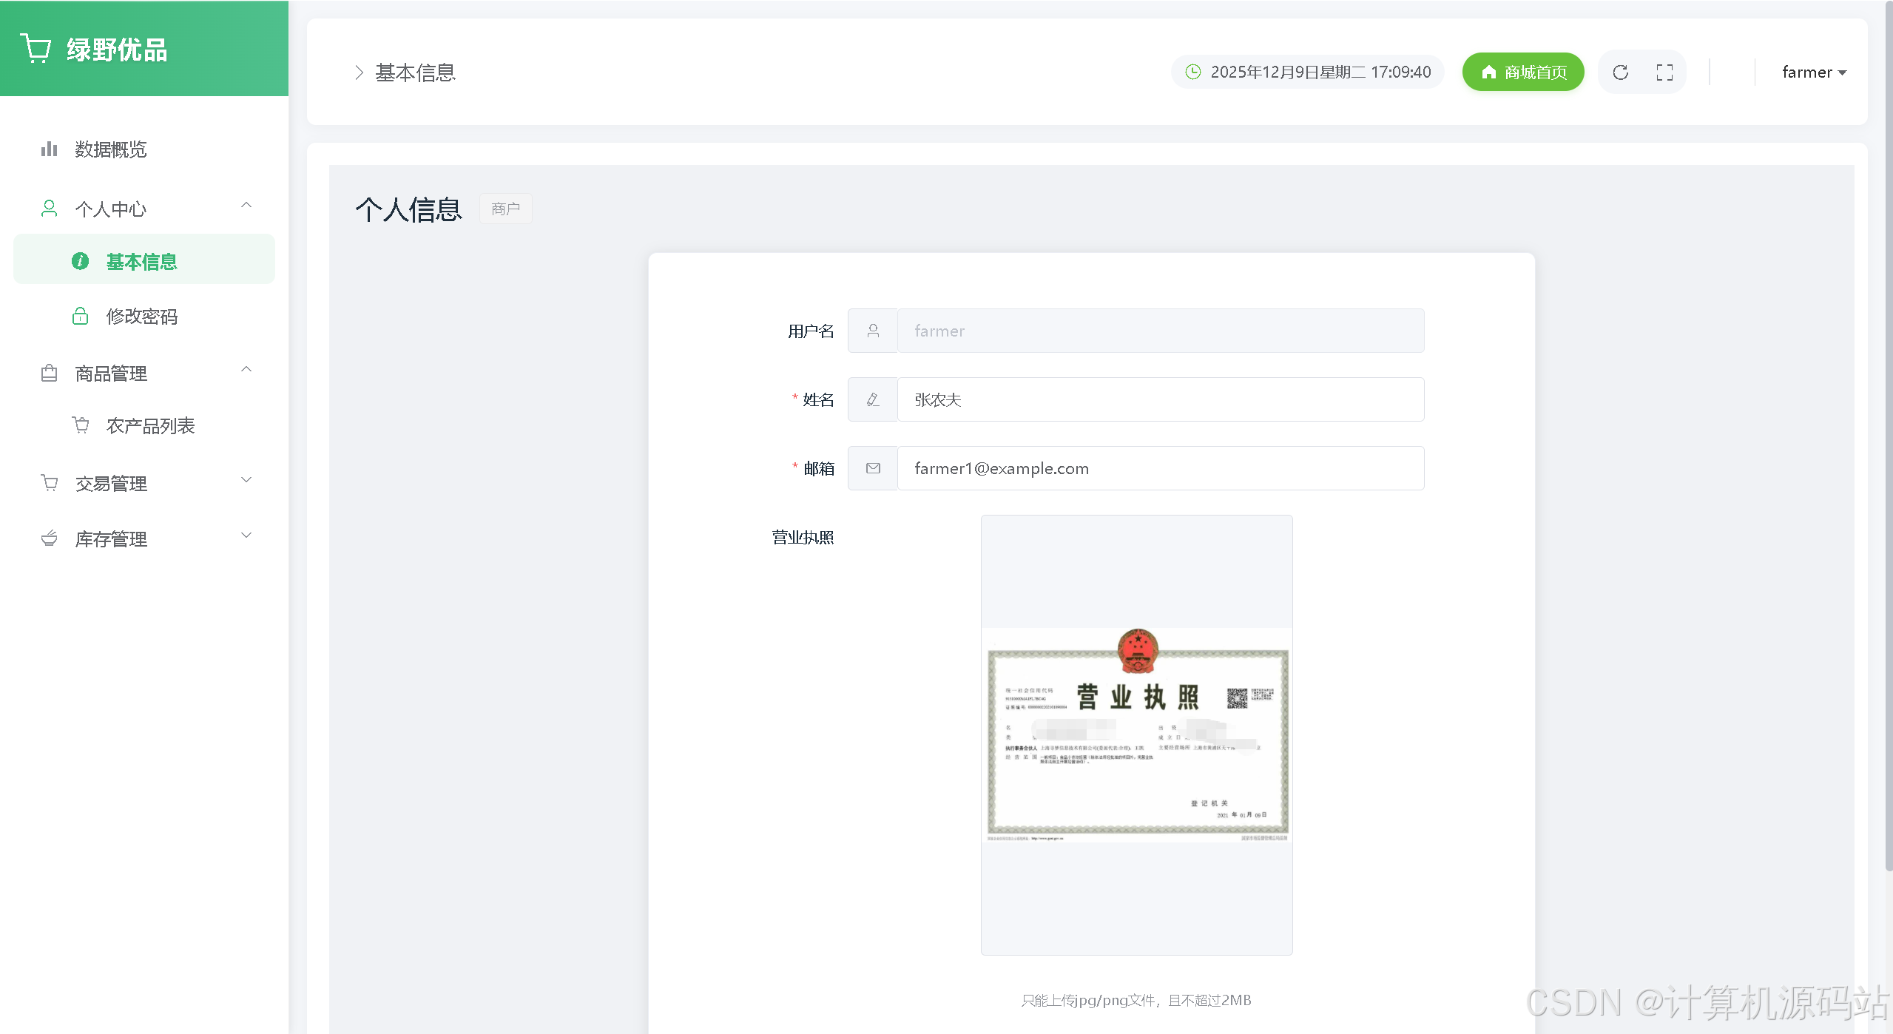
Task: Click the lock icon for 修改密码
Action: click(80, 317)
